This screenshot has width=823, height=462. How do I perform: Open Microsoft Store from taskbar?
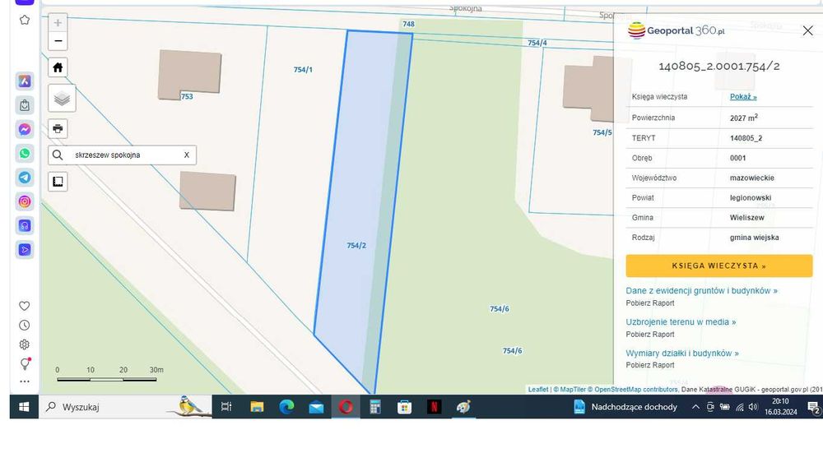point(404,407)
